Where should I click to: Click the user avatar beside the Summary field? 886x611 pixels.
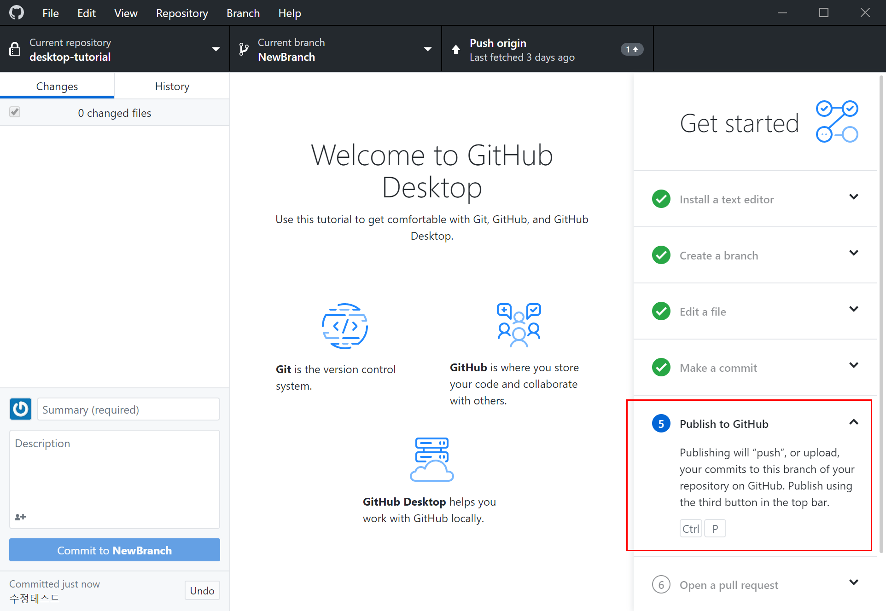point(21,409)
